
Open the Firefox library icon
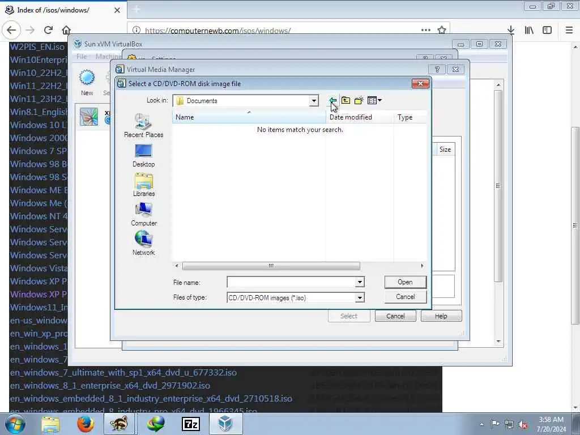point(529,30)
